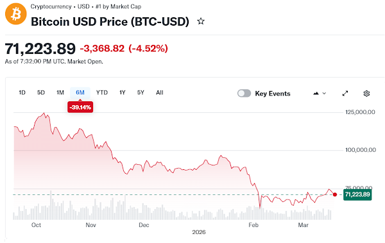
Task: Click the red current price dot
Action: click(335, 194)
